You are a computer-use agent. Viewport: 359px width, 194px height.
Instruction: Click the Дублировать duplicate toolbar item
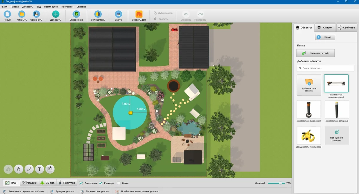pyautogui.click(x=163, y=13)
